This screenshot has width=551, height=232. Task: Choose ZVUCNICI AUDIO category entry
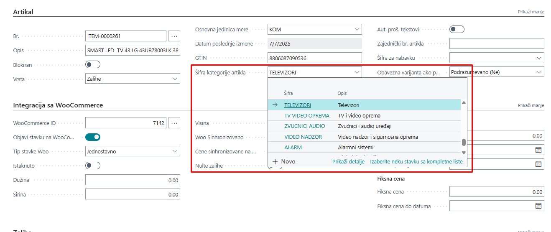coord(304,126)
